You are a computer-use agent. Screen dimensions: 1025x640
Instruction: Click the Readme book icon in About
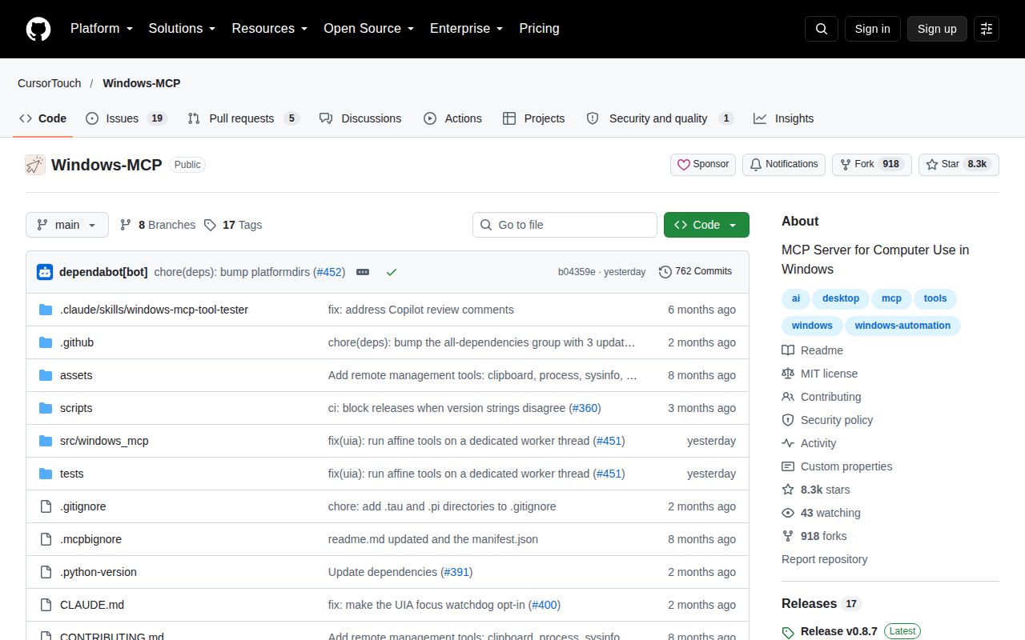pos(788,350)
